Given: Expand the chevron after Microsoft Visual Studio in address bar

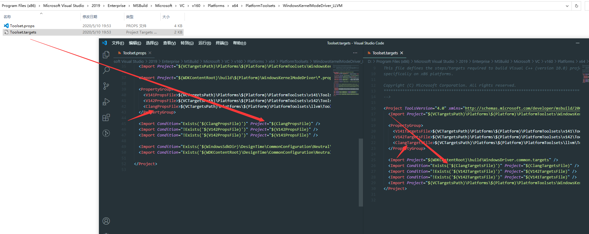Looking at the screenshot, I should point(88,6).
